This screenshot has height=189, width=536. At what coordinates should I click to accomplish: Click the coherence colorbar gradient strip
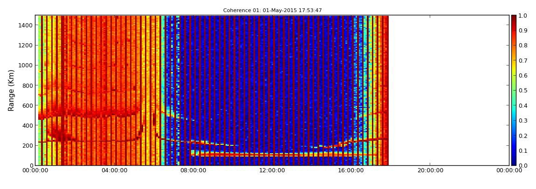514,90
